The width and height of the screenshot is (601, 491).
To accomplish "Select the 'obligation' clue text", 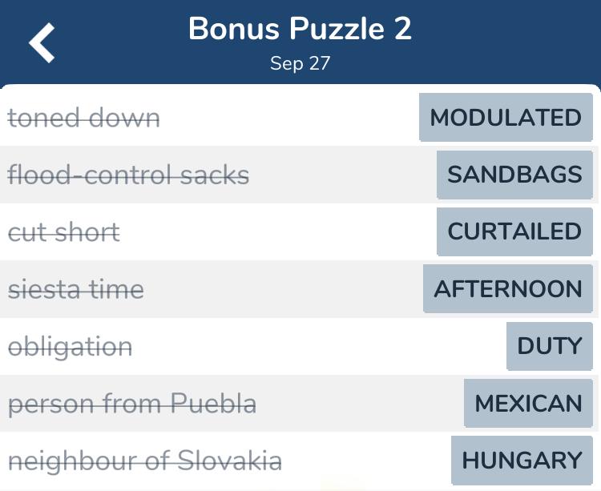I will coord(71,347).
